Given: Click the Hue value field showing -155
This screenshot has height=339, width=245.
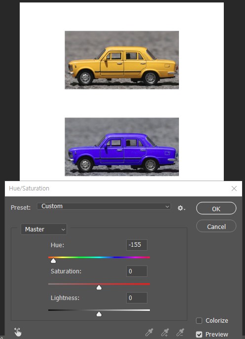Looking at the screenshot, I should 137,245.
